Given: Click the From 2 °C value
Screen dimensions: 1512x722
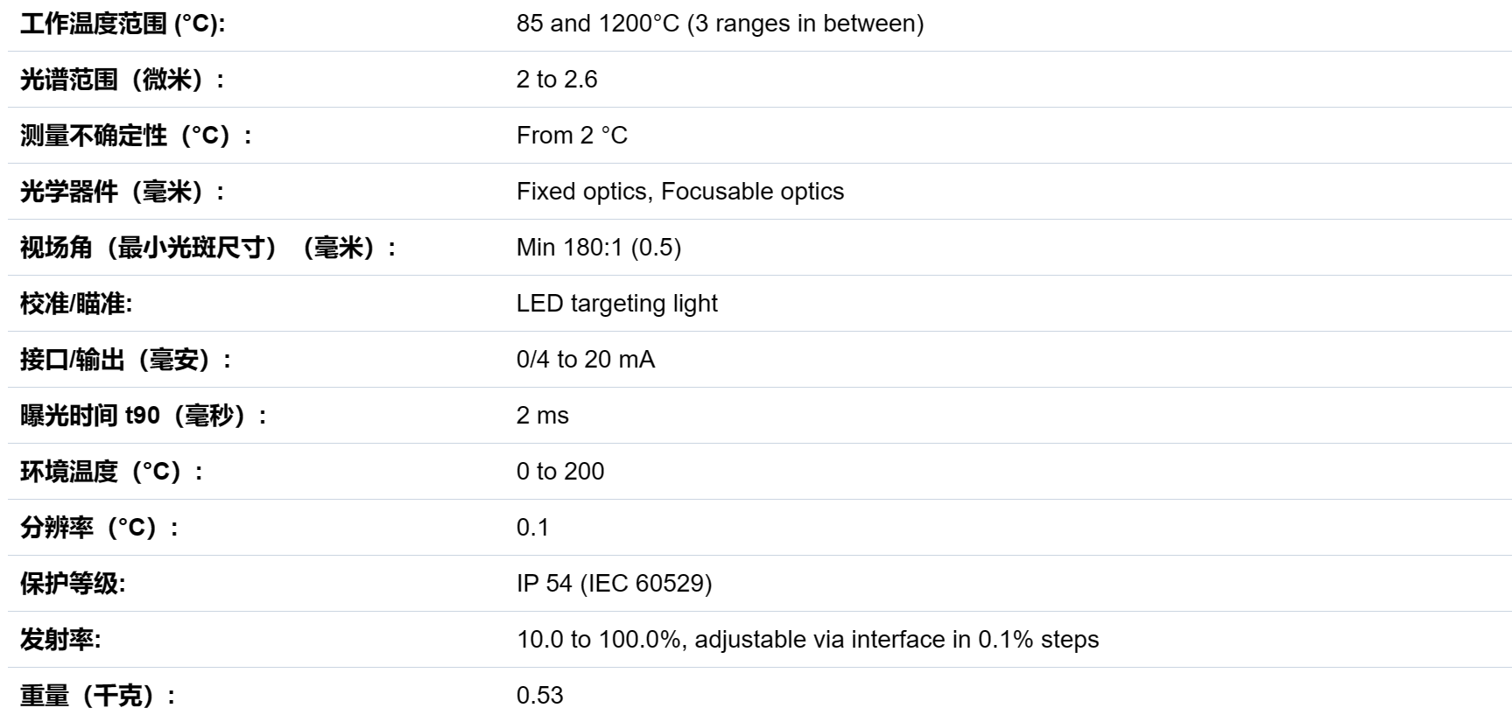Looking at the screenshot, I should [x=572, y=136].
